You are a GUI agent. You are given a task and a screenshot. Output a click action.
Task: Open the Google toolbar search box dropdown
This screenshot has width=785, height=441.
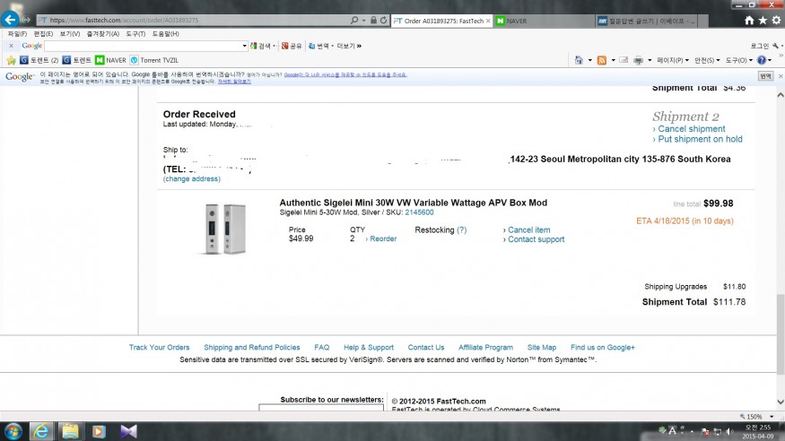point(244,46)
